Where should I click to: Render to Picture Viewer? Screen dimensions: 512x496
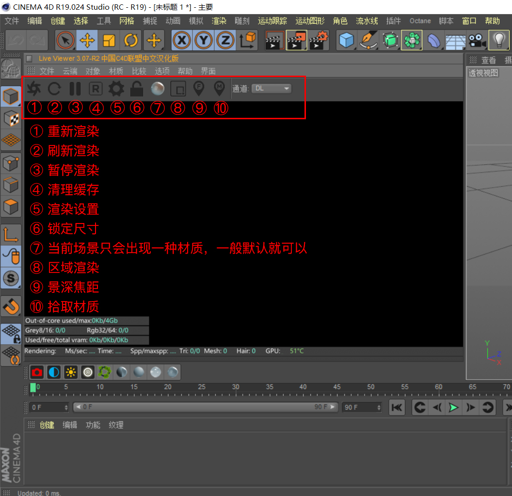(x=297, y=41)
